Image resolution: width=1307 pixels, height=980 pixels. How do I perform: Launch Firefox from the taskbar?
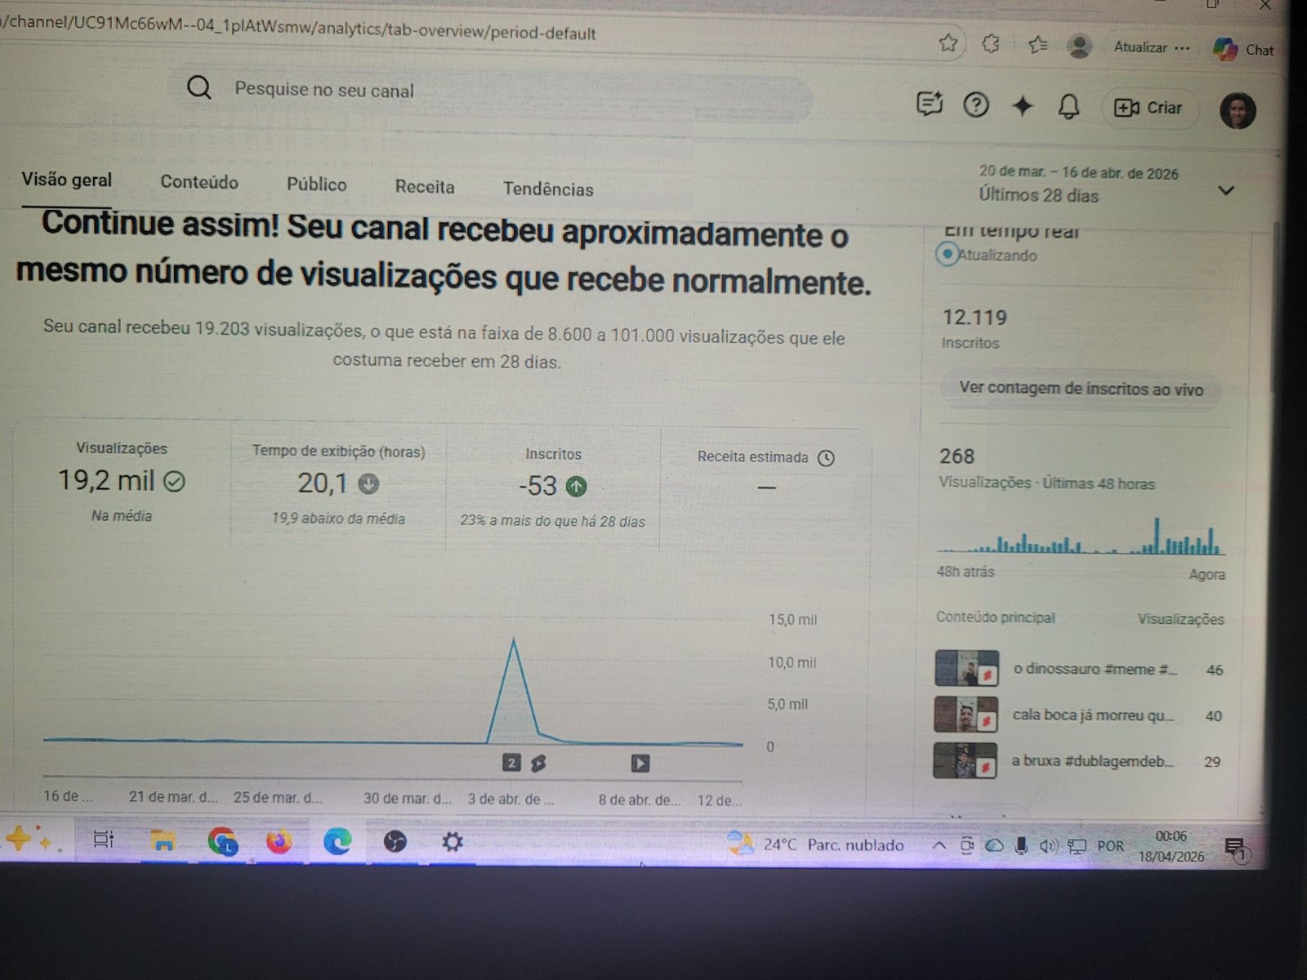[x=279, y=841]
